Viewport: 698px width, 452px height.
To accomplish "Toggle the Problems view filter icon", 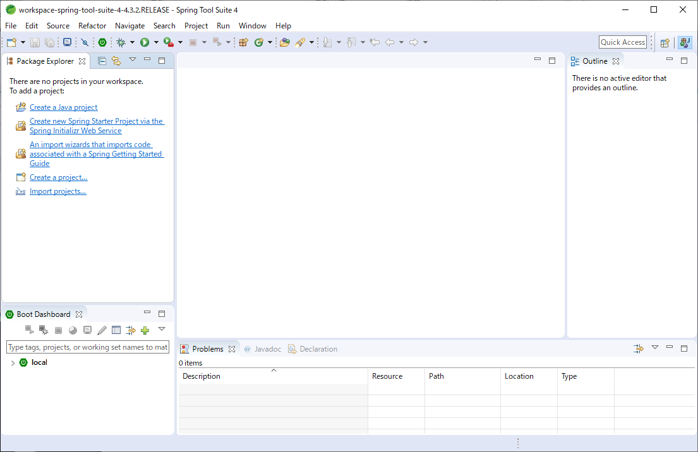I will [639, 349].
